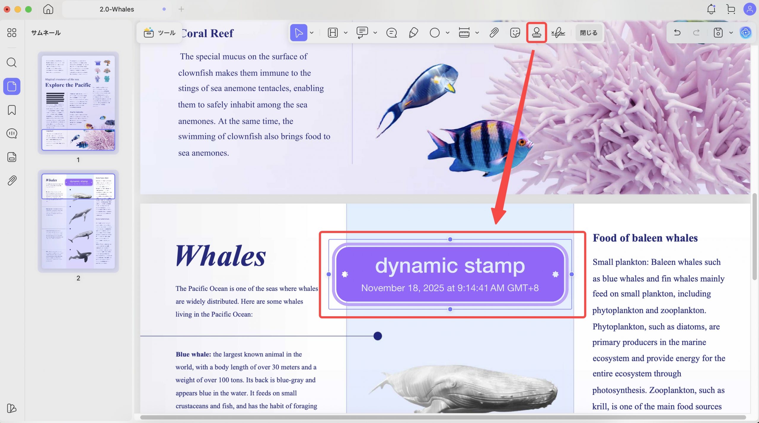
Task: Select page 2 thumbnail
Action: (78, 221)
